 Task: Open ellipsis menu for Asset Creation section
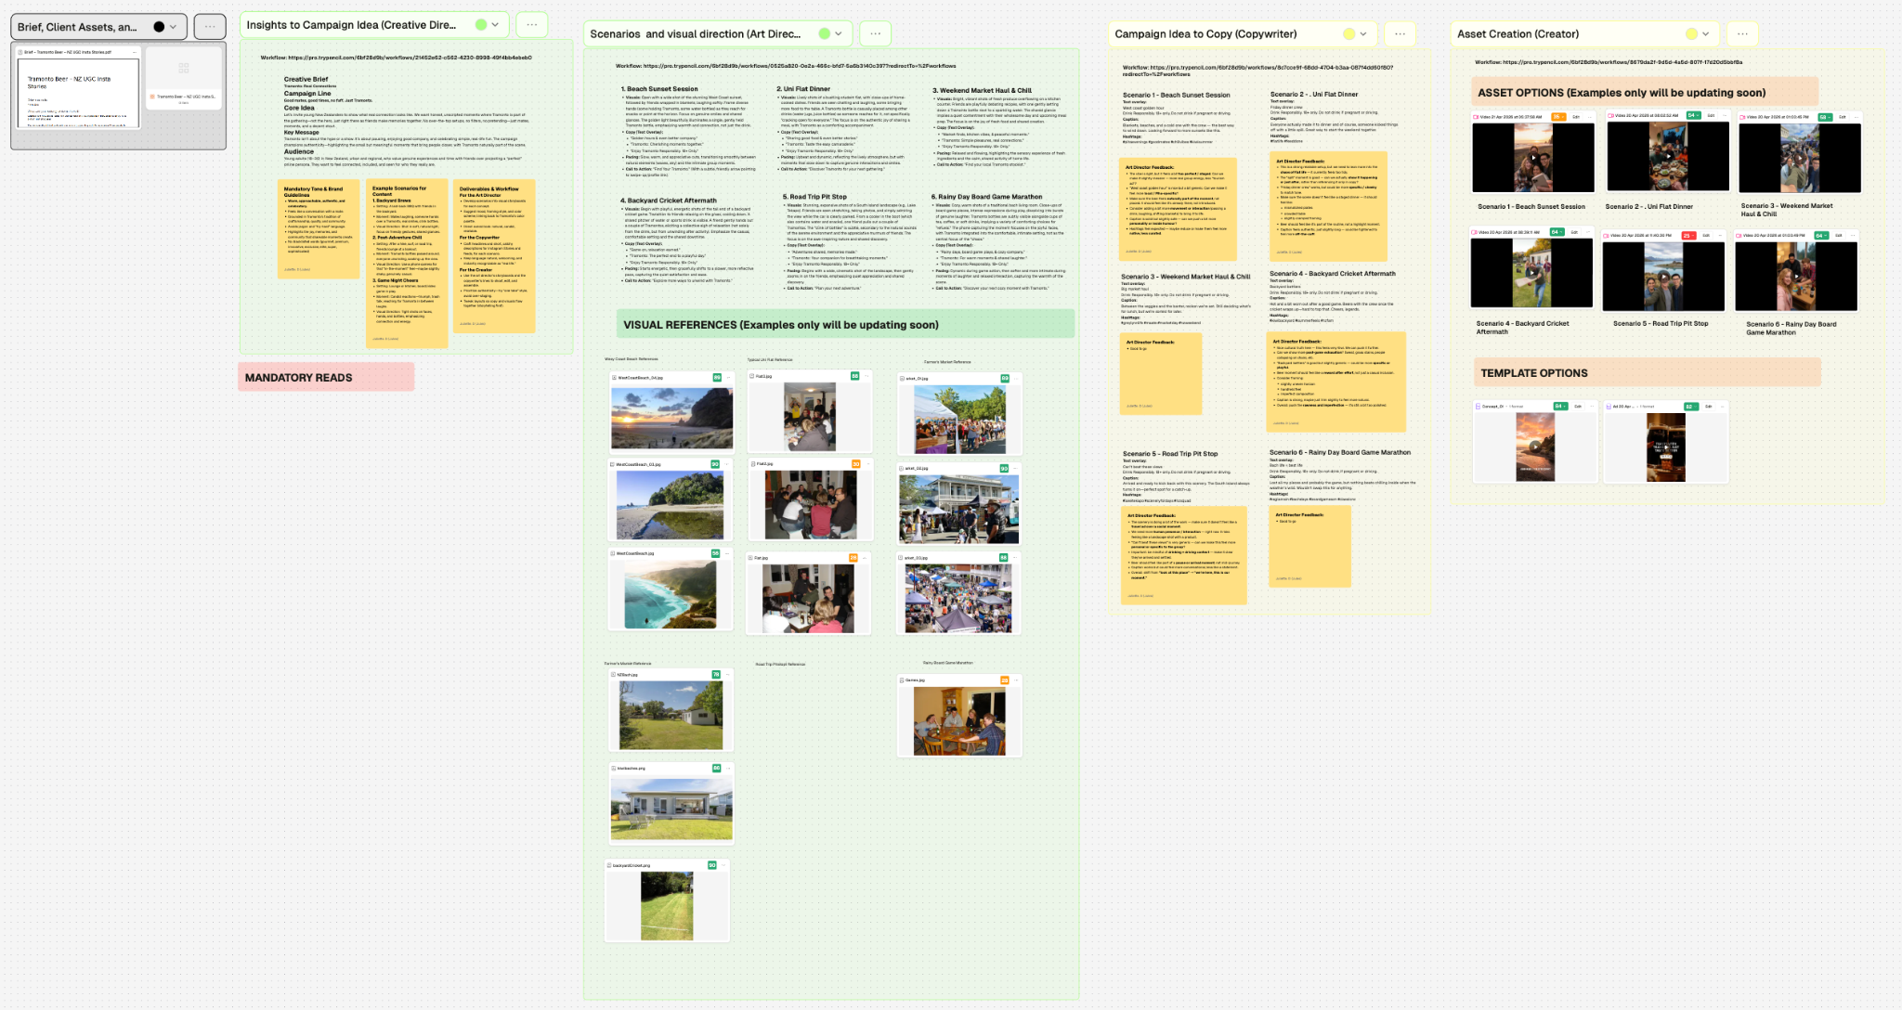(1742, 34)
